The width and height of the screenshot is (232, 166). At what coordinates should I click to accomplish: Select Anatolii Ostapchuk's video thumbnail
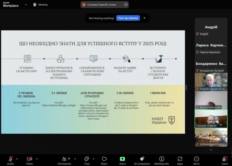(211, 82)
